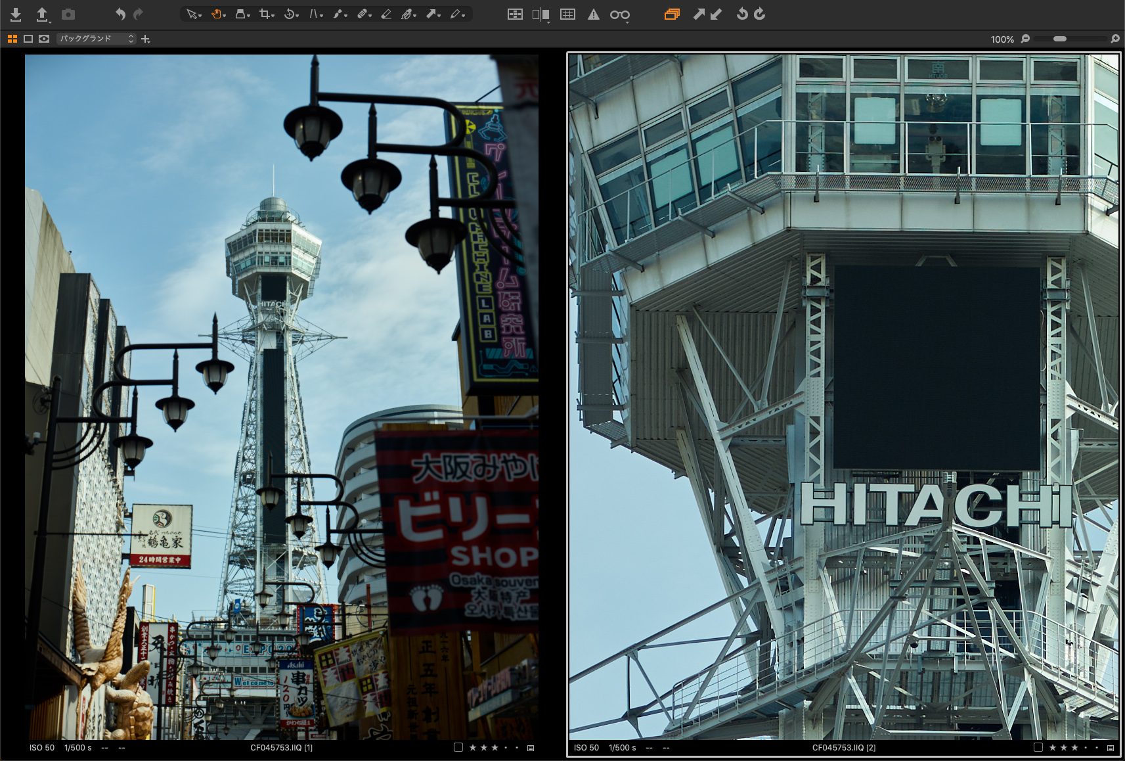Toggle the color tag checkbox for CF045753.IIQ [1]

point(458,747)
